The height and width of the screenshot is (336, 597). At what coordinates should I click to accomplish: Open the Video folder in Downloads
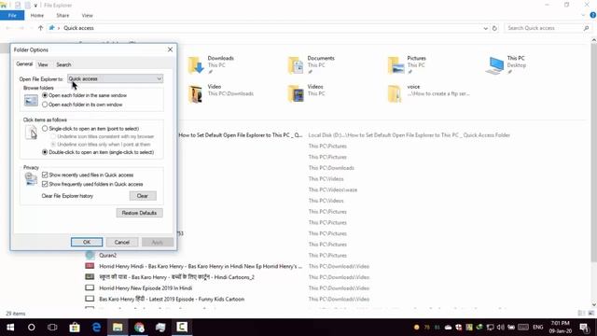pos(196,93)
